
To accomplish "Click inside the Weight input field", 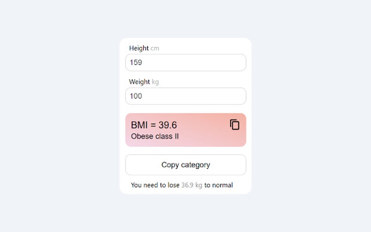I will pos(185,96).
